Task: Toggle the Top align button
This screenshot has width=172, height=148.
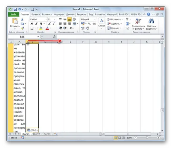Action: (60, 19)
